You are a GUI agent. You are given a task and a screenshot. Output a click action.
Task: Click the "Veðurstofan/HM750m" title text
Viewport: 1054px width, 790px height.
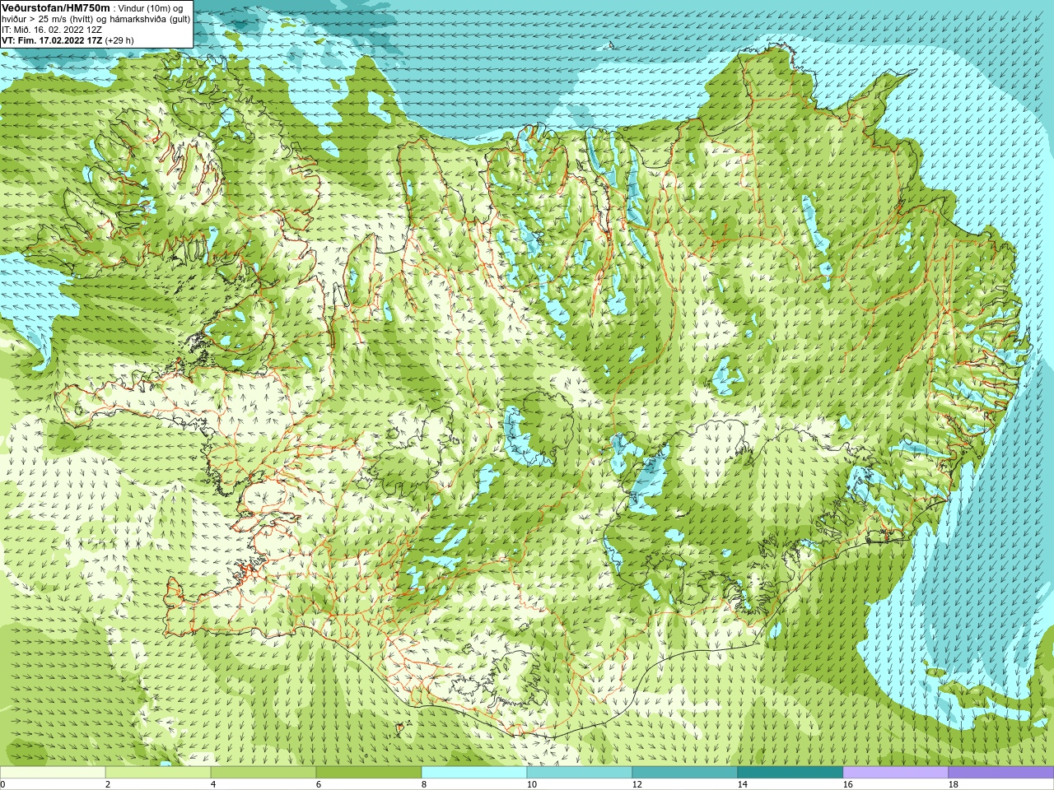(56, 7)
